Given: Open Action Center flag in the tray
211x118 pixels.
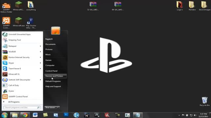Looking at the screenshot, I should pyautogui.click(x=183, y=115).
